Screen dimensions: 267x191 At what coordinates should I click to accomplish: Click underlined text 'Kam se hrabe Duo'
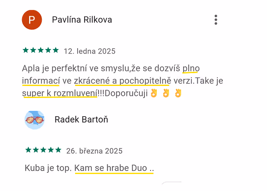click(x=111, y=168)
